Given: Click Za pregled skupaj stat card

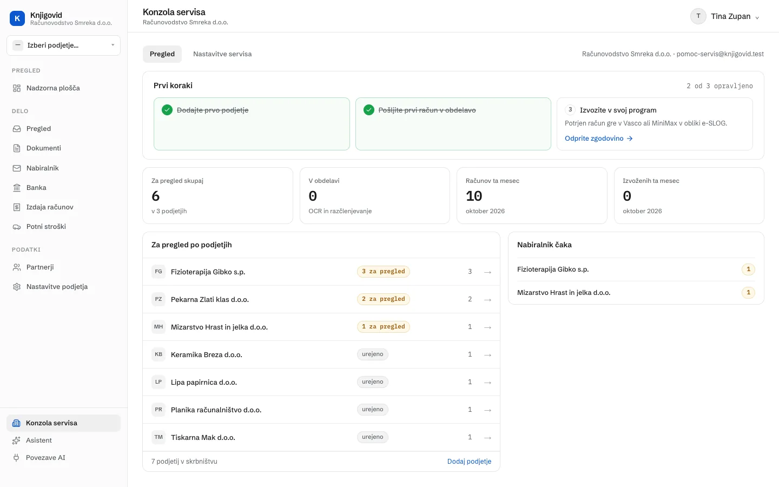Looking at the screenshot, I should click(x=218, y=195).
